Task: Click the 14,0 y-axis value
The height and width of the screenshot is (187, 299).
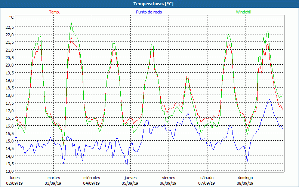Action: pos(10,156)
